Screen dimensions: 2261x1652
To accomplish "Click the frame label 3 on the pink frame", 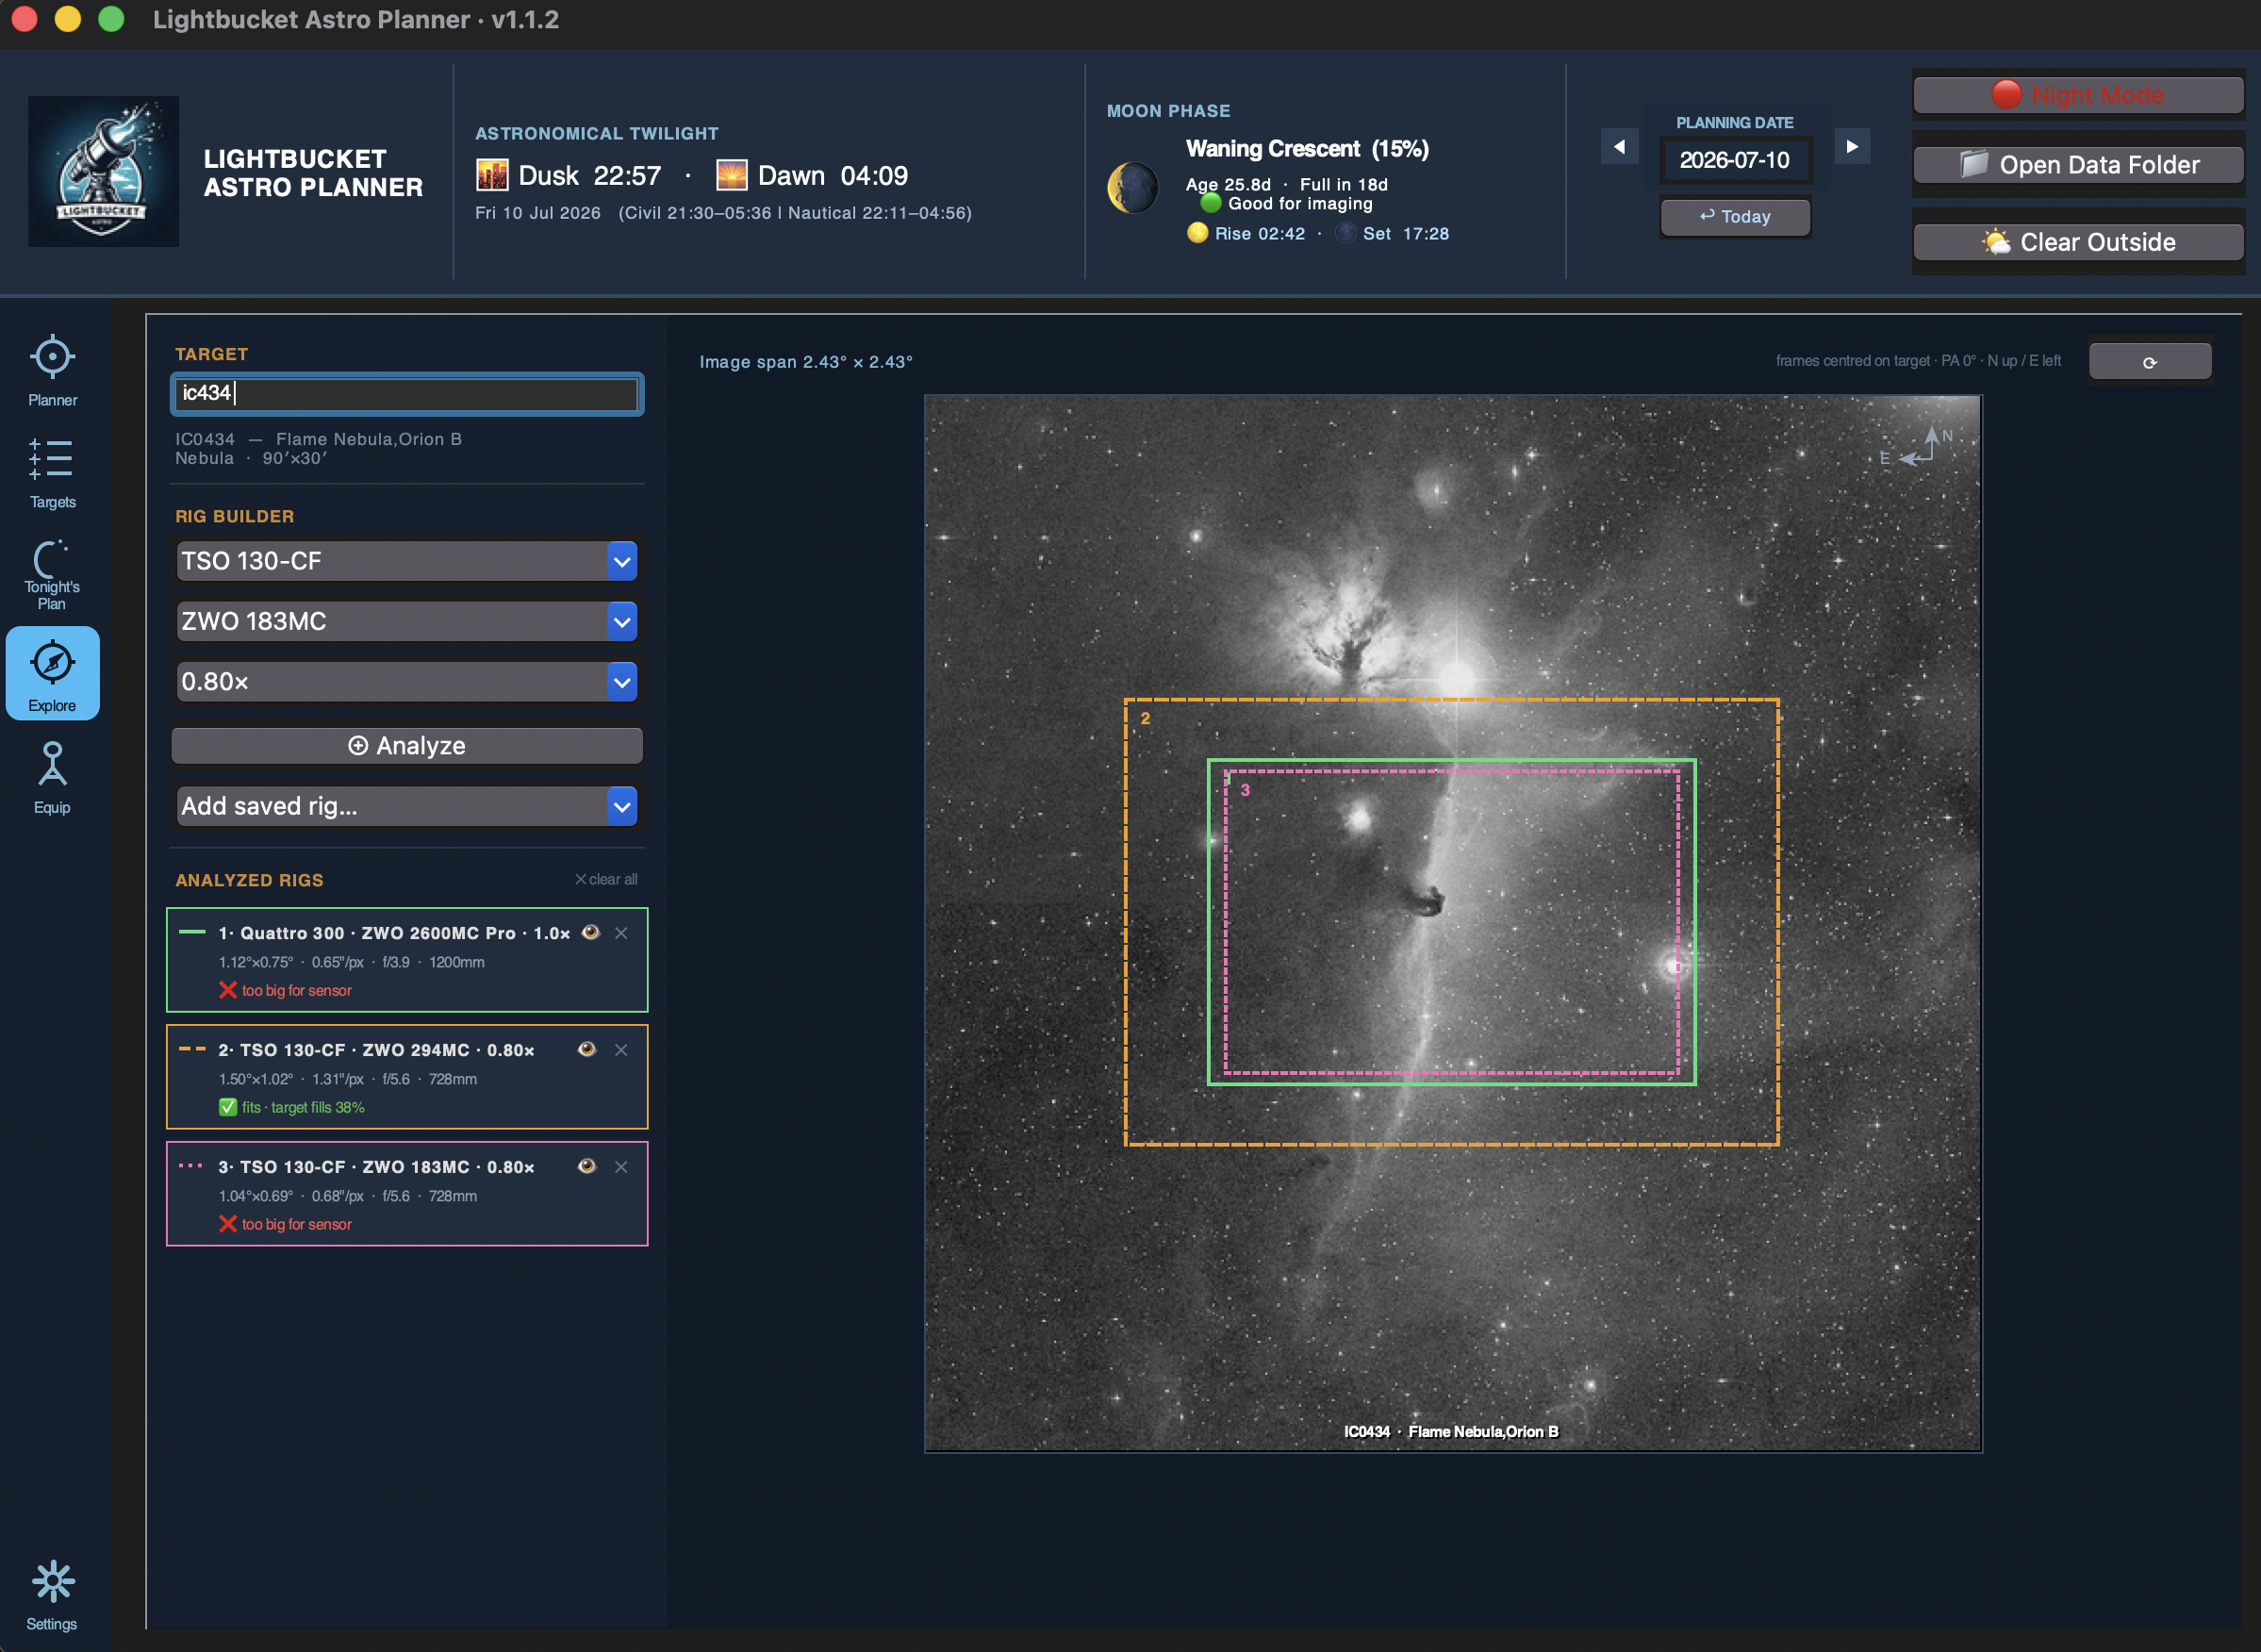I will [x=1245, y=790].
